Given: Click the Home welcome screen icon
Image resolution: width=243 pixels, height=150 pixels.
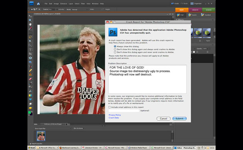Looking at the screenshot, I should point(38,4).
